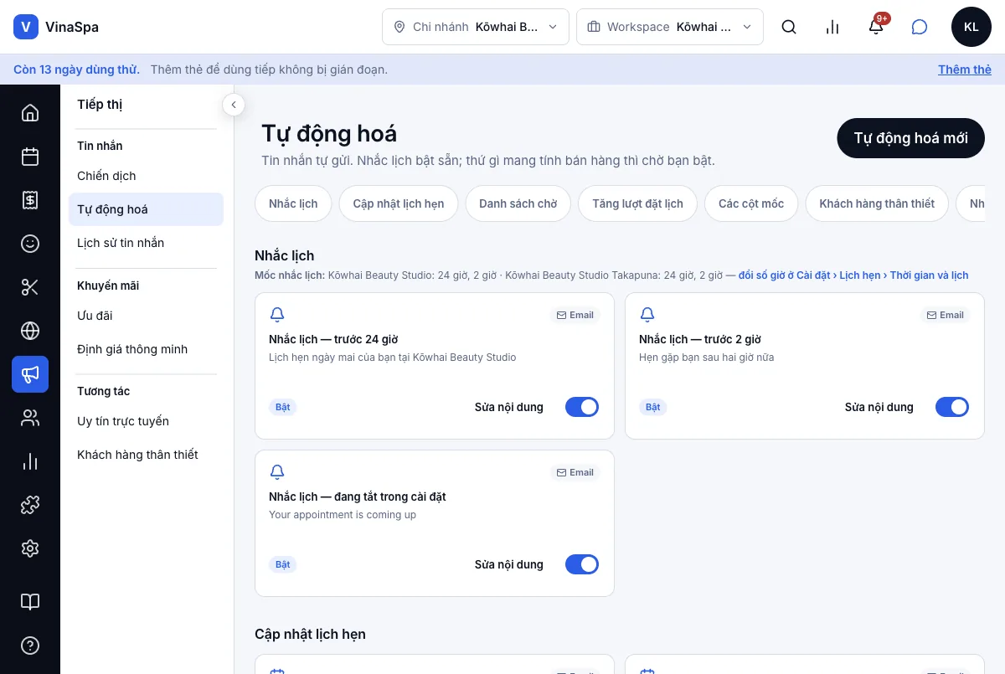
Task: Select Tự động hoá menu item
Action: click(x=146, y=209)
